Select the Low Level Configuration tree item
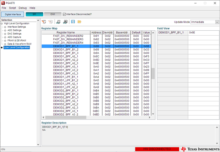 tap(17, 48)
